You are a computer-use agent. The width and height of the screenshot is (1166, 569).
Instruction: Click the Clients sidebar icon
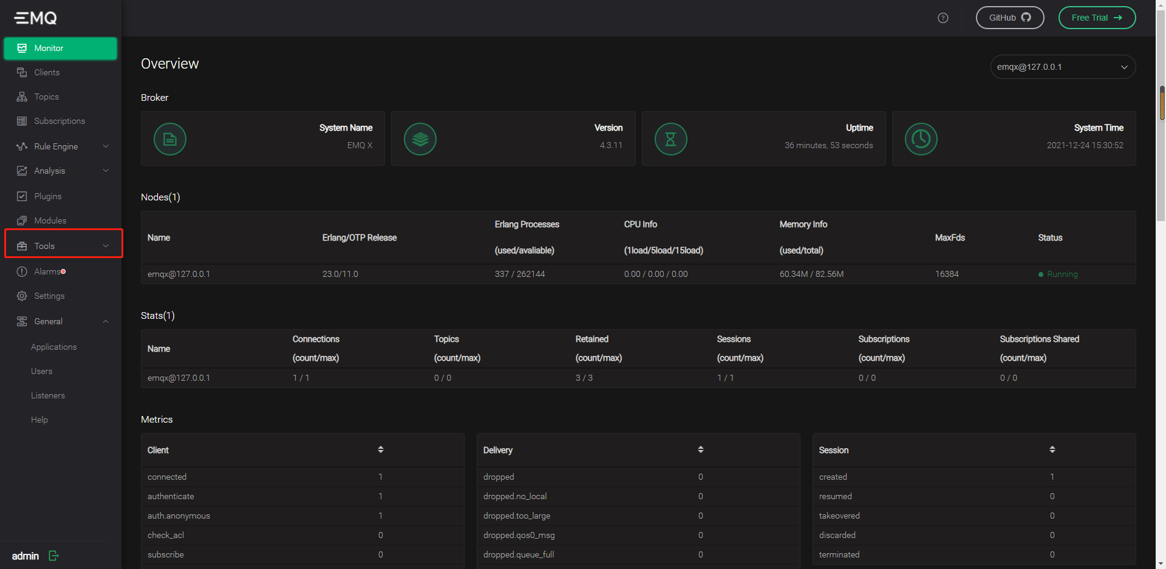coord(22,72)
